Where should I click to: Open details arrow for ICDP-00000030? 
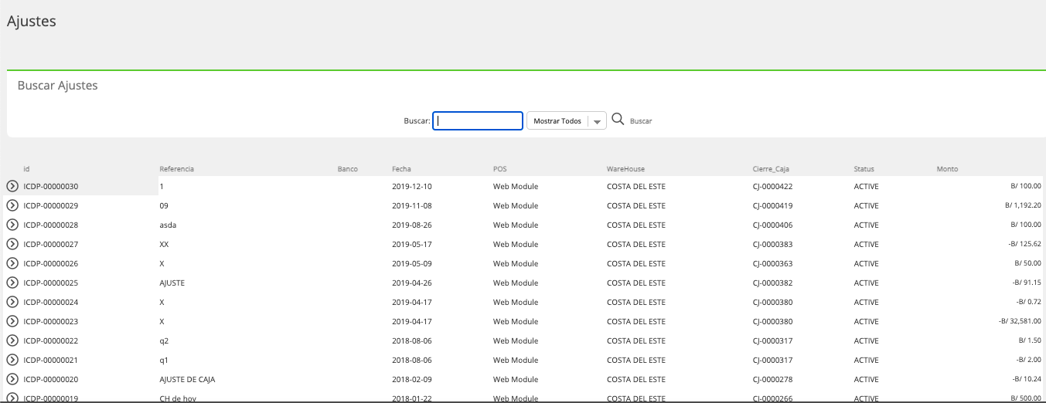(x=12, y=186)
